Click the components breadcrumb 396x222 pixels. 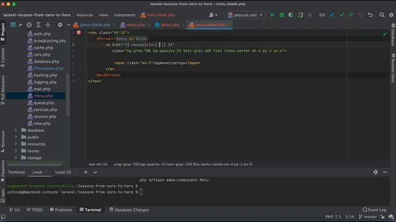click(x=125, y=15)
